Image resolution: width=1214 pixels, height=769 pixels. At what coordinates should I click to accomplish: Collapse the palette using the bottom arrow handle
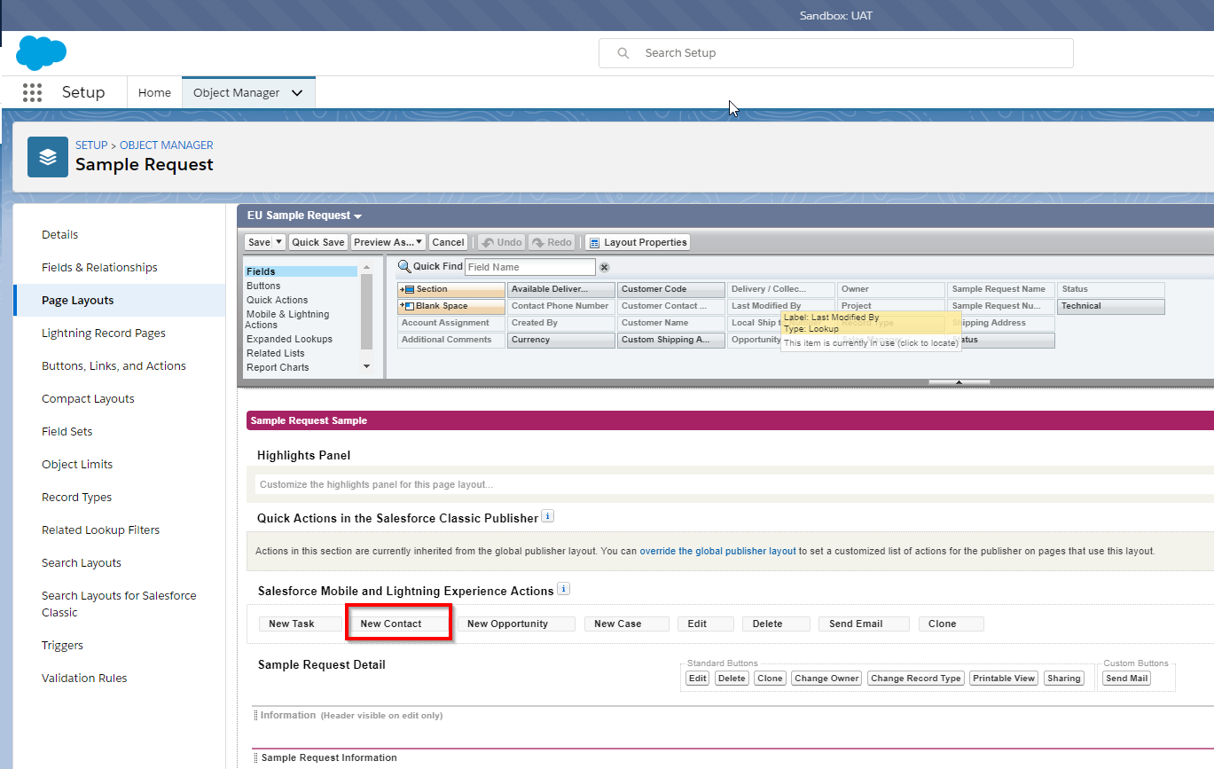959,382
